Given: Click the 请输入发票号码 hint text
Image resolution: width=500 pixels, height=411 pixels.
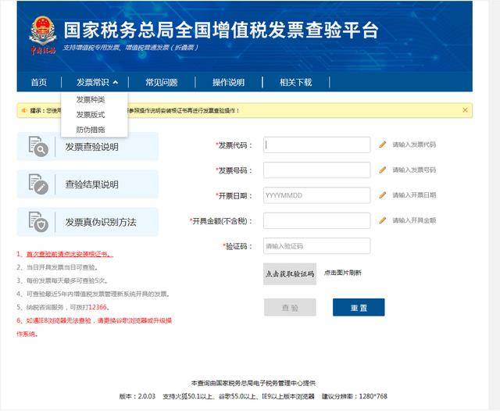Looking at the screenshot, I should point(414,170).
